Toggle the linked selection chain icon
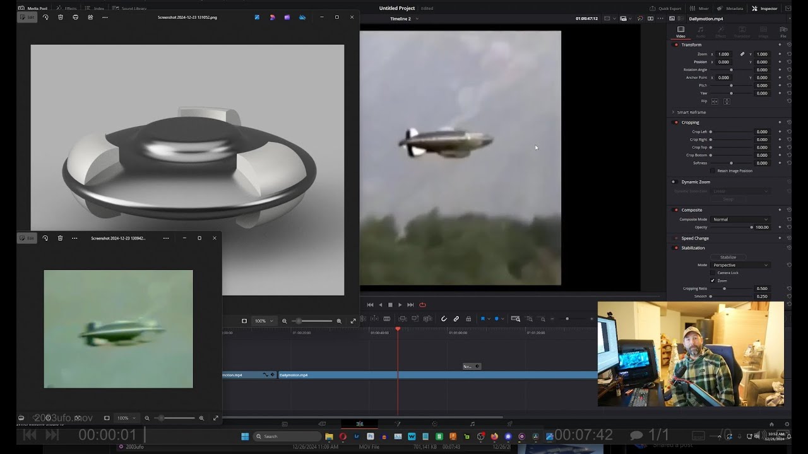The image size is (808, 454). coord(456,319)
